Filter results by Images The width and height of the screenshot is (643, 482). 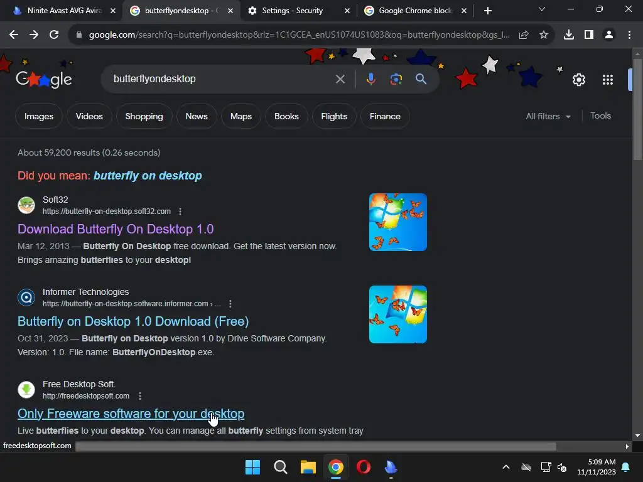tap(39, 116)
